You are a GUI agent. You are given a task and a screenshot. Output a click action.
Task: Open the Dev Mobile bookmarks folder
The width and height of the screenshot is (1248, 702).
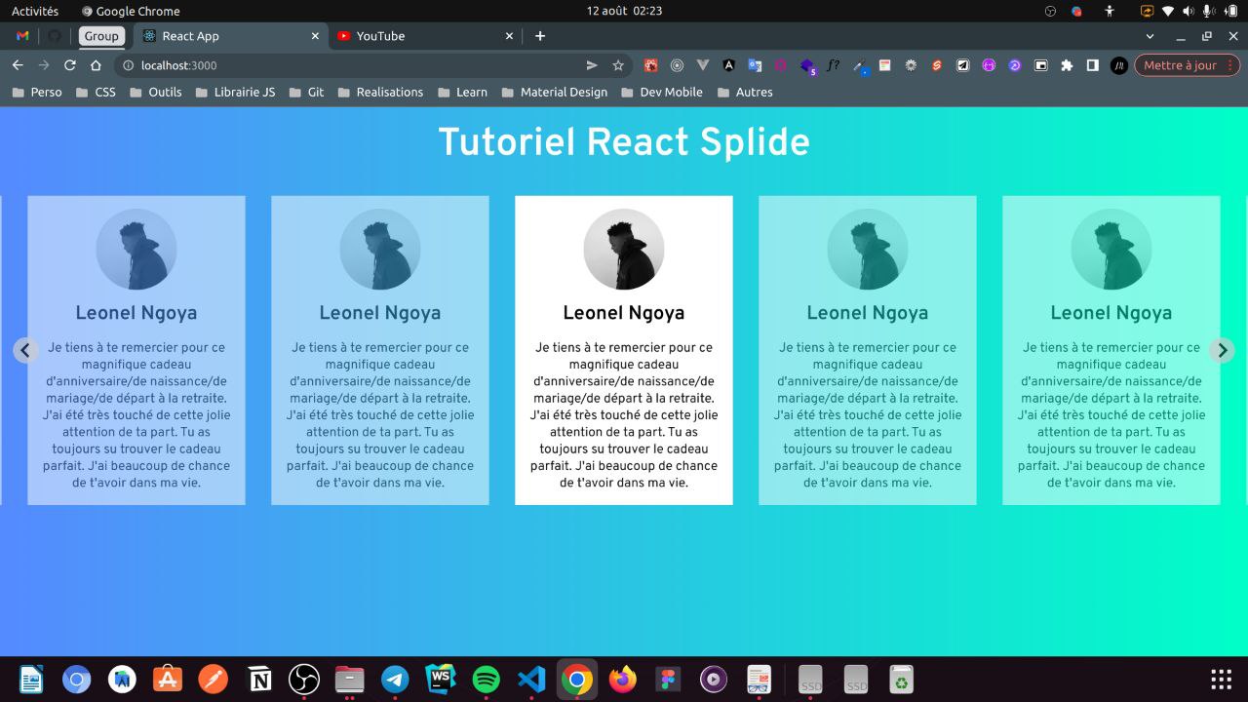[661, 92]
